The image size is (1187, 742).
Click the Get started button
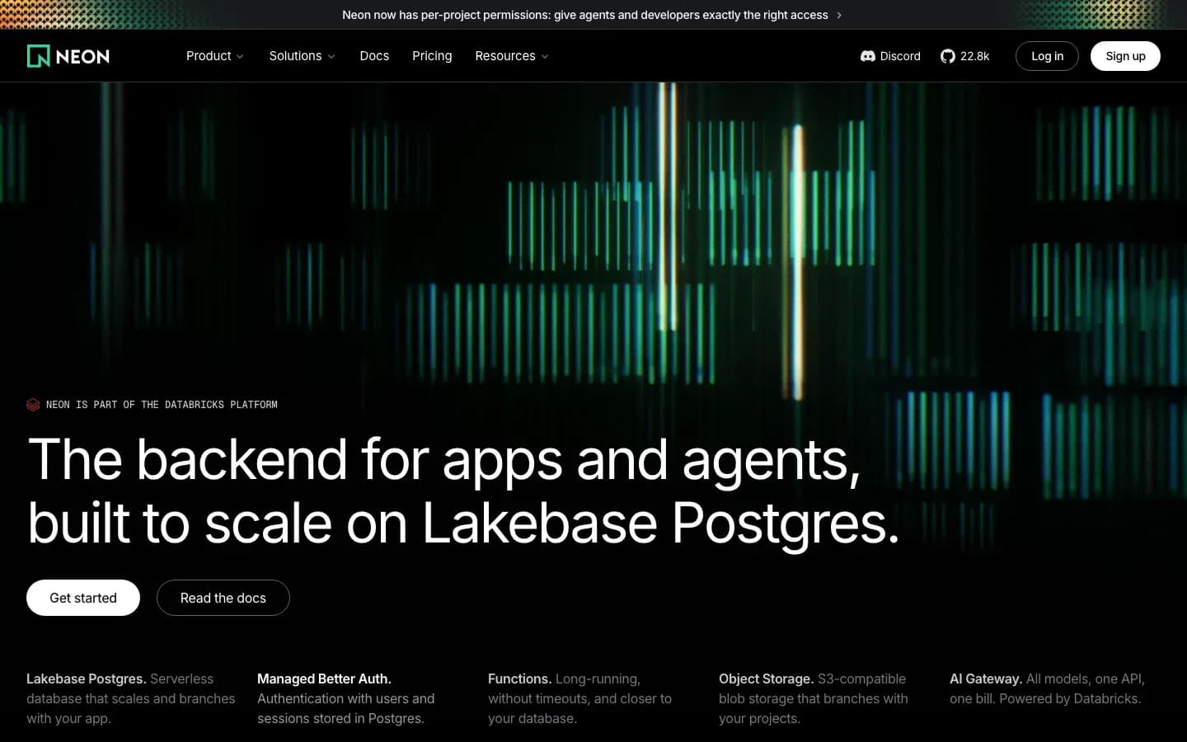(83, 598)
